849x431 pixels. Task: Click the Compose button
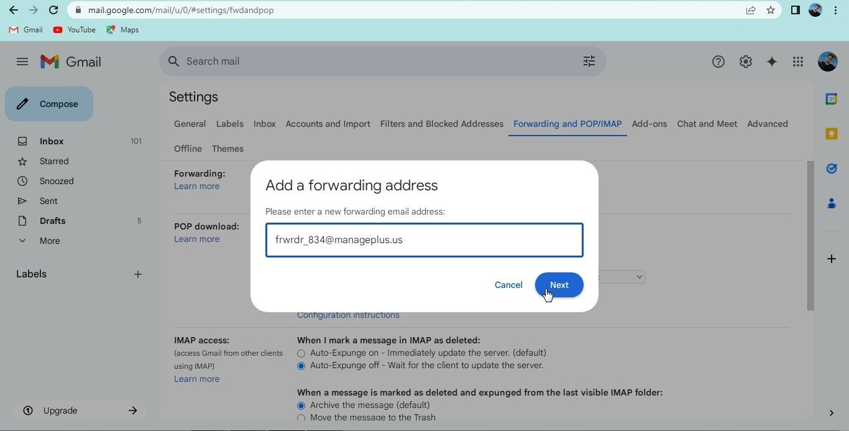click(49, 104)
